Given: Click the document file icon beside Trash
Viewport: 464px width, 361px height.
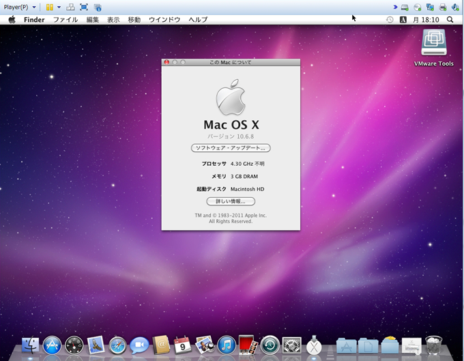Looking at the screenshot, I should 411,345.
